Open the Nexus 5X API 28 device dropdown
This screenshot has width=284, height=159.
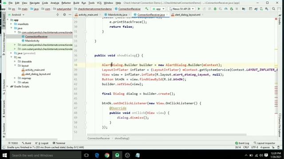coord(181,9)
